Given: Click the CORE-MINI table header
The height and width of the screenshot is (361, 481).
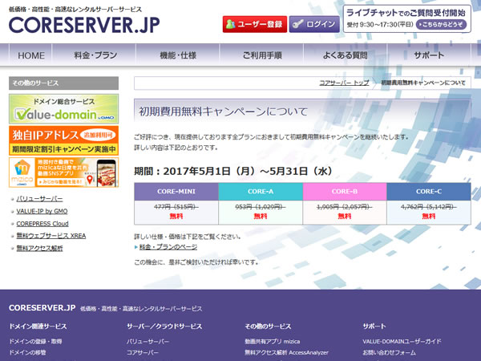Looking at the screenshot, I should [x=176, y=192].
